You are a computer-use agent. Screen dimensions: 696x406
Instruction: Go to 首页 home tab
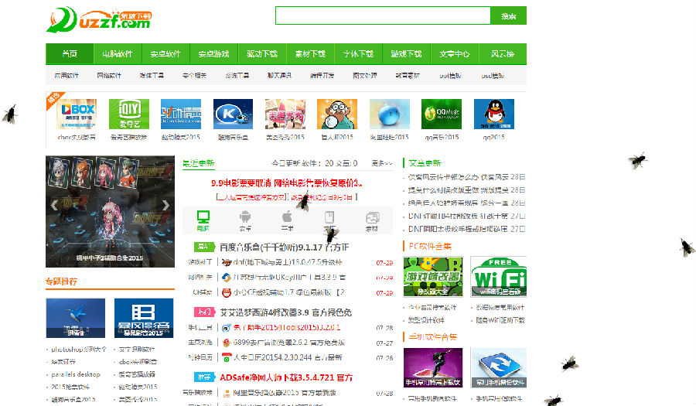pyautogui.click(x=70, y=53)
